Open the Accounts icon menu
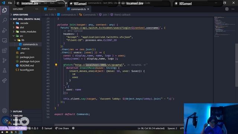 (x=4, y=111)
